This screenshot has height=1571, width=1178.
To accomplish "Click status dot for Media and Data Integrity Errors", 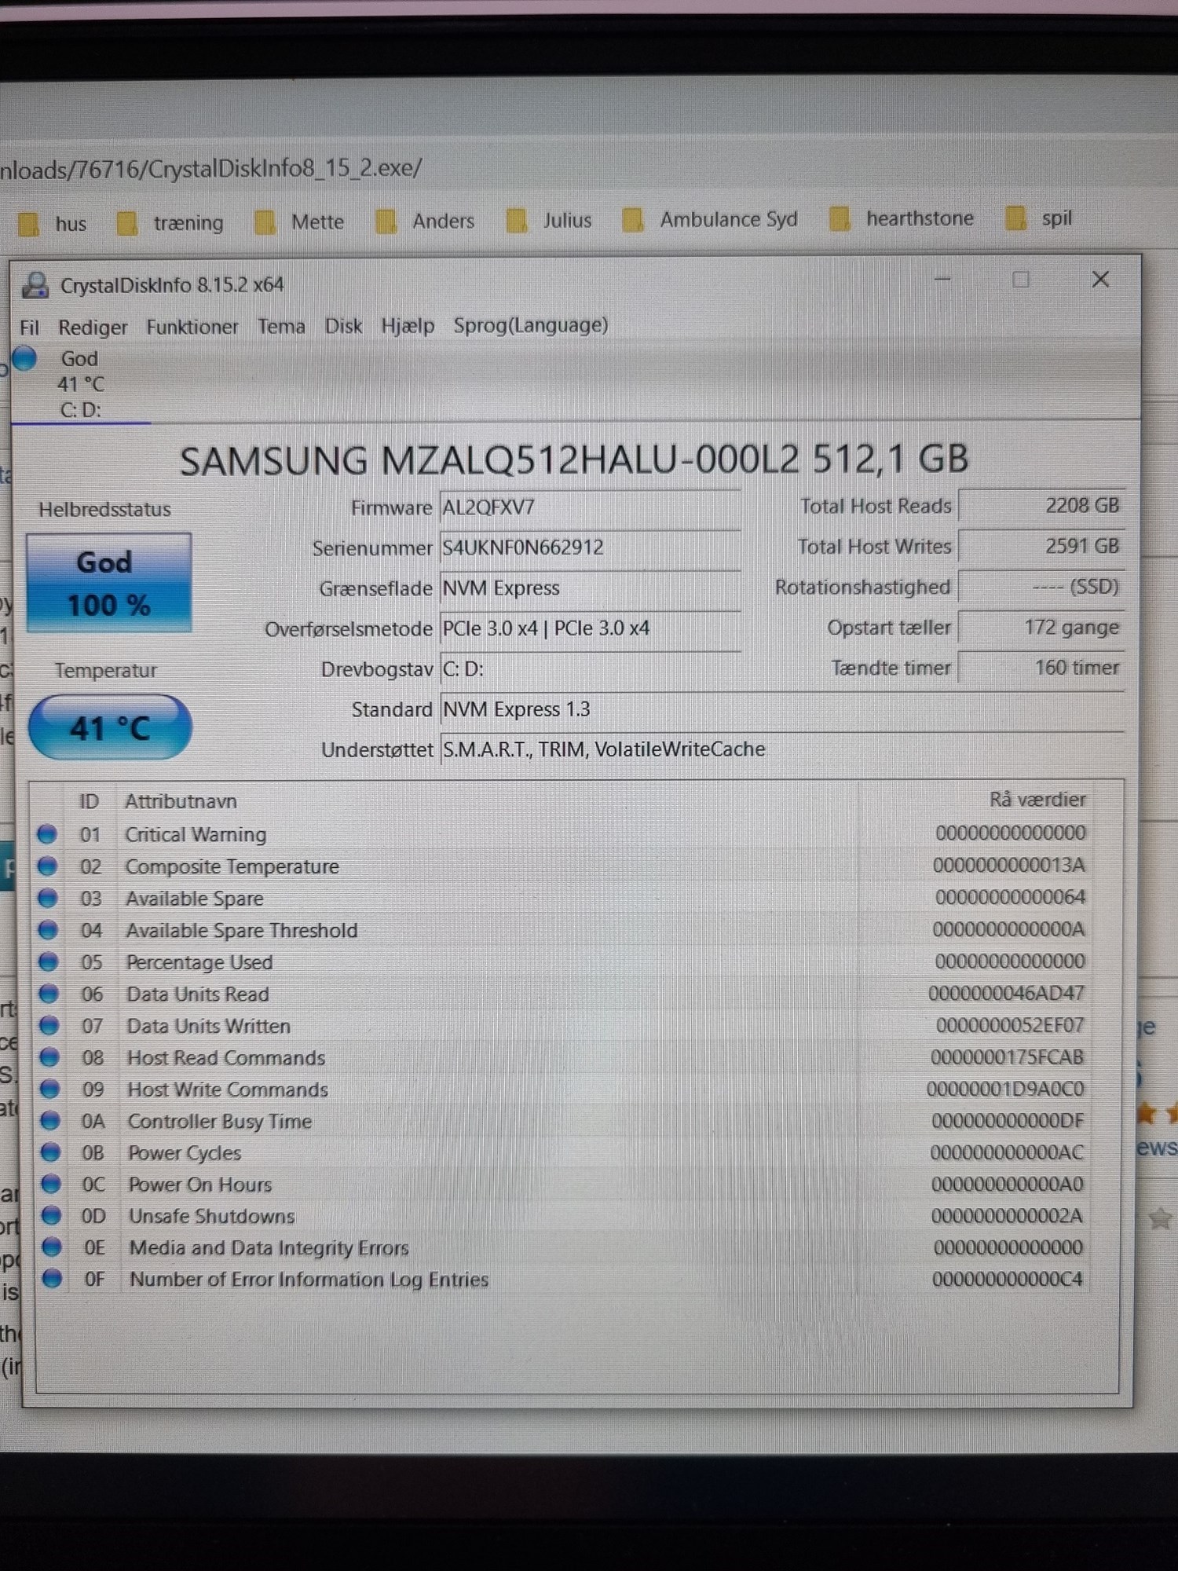I will pos(53,1247).
